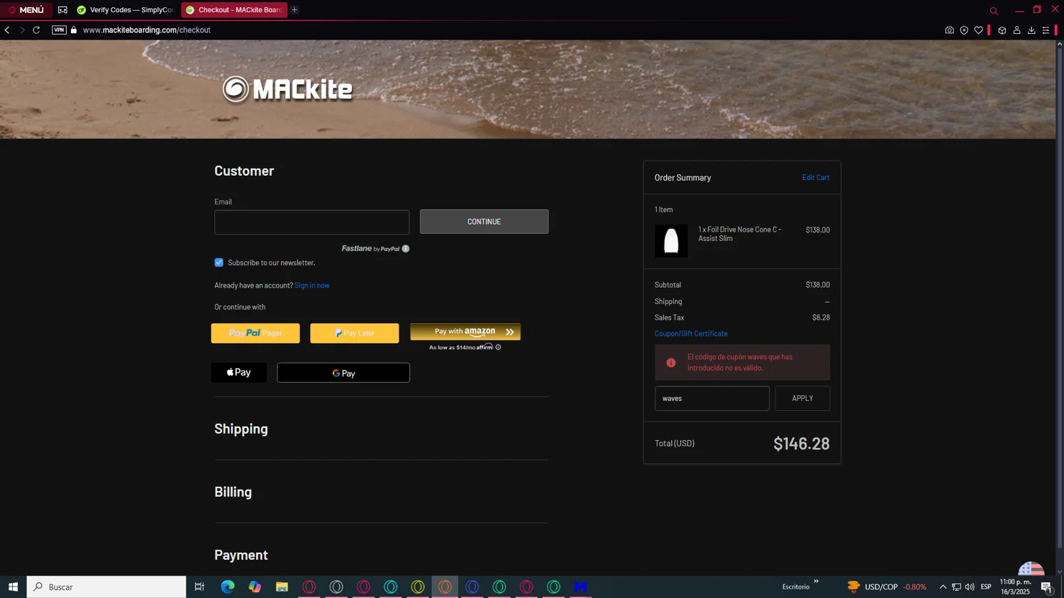Open the blue M taskbar app

point(580,587)
